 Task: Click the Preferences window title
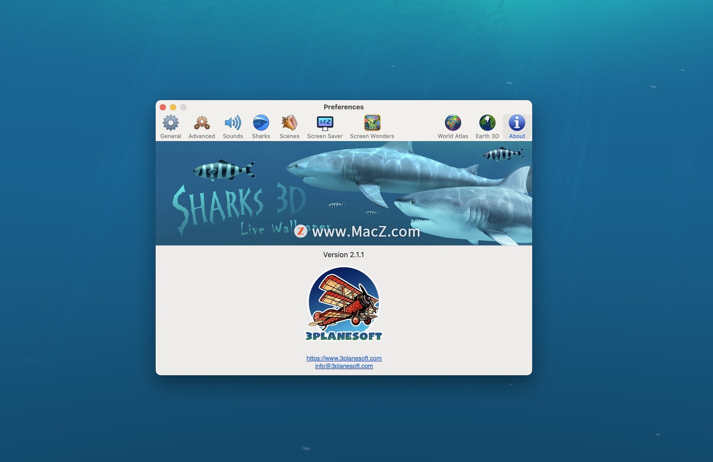point(344,107)
